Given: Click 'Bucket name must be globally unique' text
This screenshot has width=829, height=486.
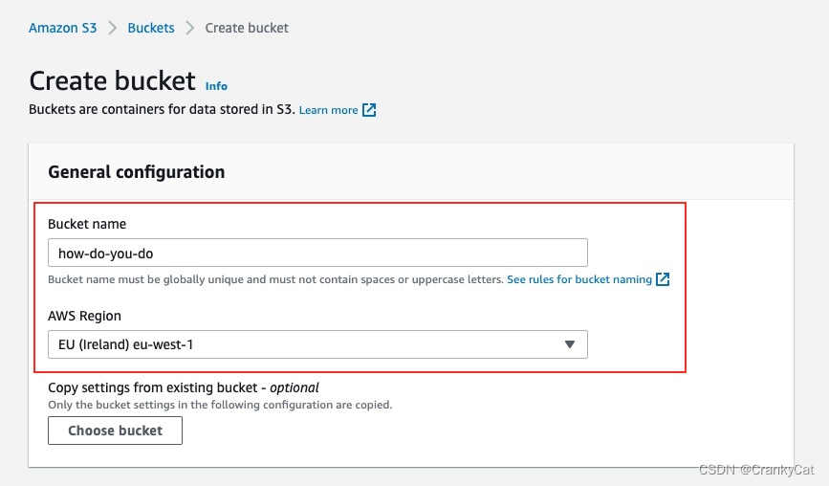Looking at the screenshot, I should coord(275,279).
